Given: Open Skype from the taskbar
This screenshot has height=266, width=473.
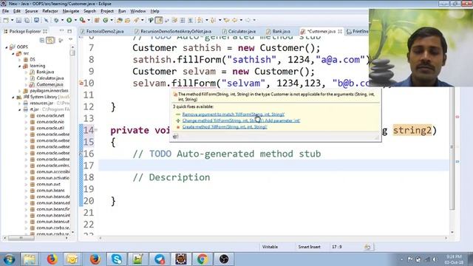Looking at the screenshot, I should pos(116,259).
